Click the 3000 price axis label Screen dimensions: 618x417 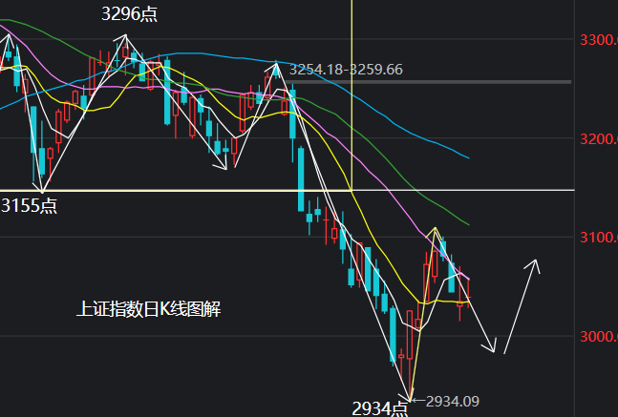point(599,337)
